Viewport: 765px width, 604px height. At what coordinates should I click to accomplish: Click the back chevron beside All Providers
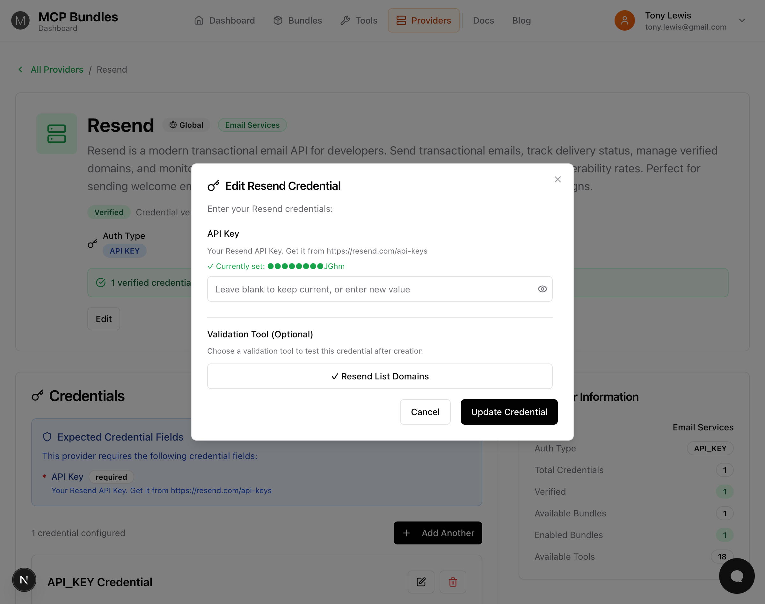coord(20,69)
